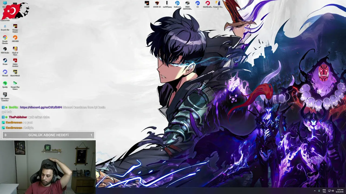Screen dimensions: 346x194
Task: Click the ThePublisher username in chat
Action: click(18, 117)
